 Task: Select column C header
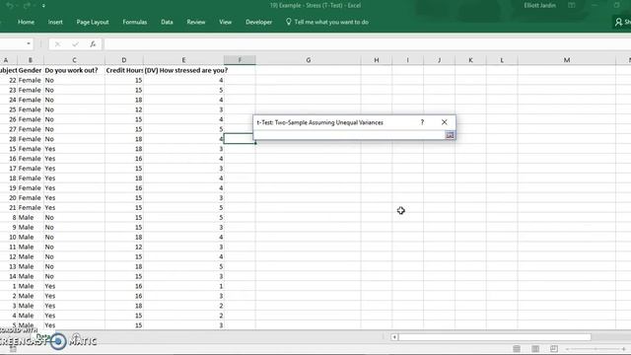74,60
